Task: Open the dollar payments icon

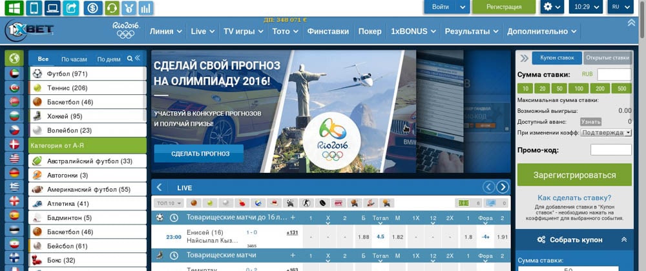Action: point(93,8)
